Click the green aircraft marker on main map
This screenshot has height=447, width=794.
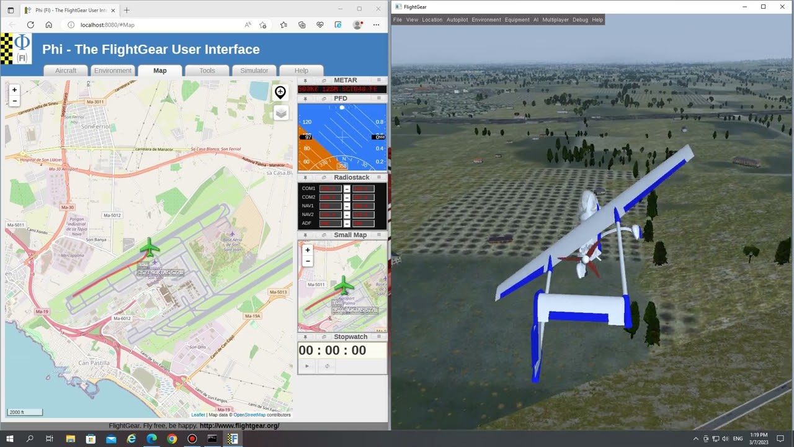tap(149, 247)
